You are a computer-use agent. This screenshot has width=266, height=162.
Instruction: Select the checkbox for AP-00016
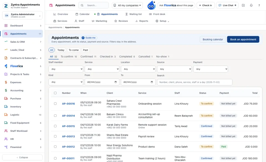pyautogui.click(x=55, y=104)
